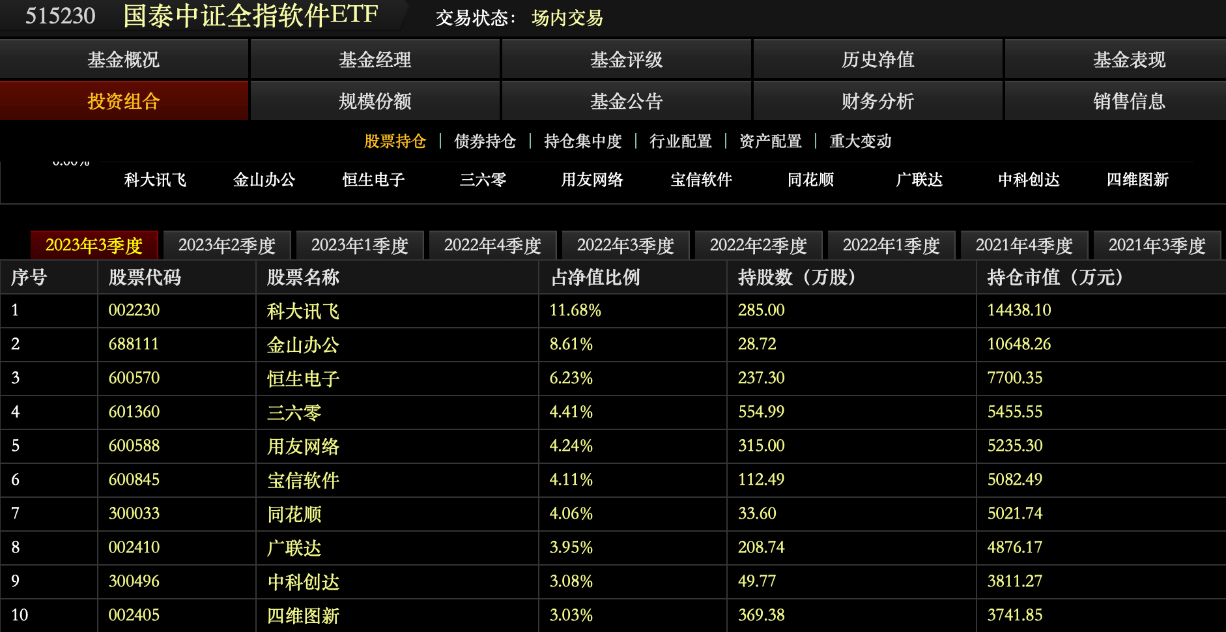1226x632 pixels.
Task: Click chart axis label 同花顺
Action: (x=810, y=180)
